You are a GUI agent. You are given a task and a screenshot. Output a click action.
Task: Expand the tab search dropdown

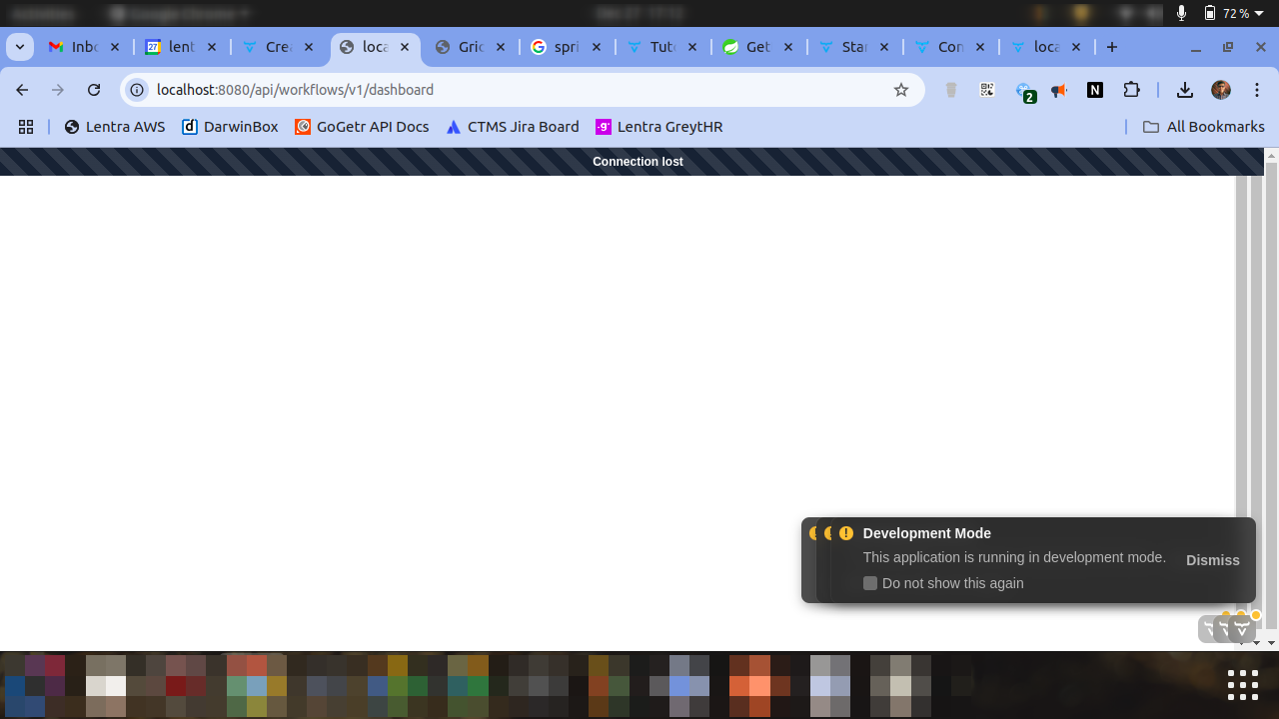[x=20, y=47]
